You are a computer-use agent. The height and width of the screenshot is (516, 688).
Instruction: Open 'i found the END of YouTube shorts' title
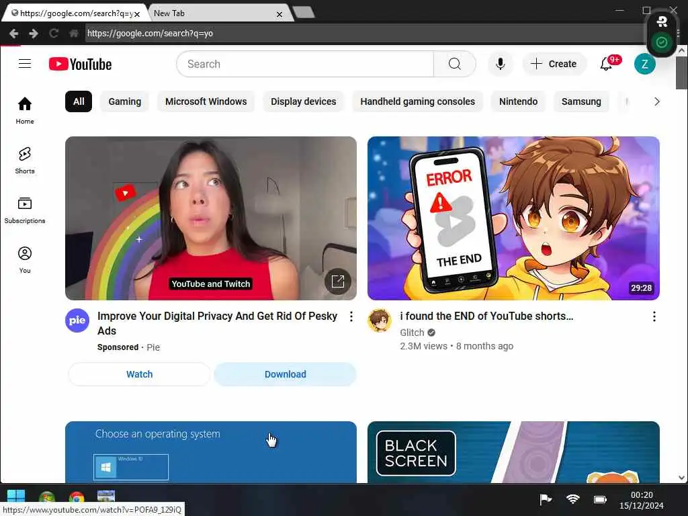click(x=486, y=316)
